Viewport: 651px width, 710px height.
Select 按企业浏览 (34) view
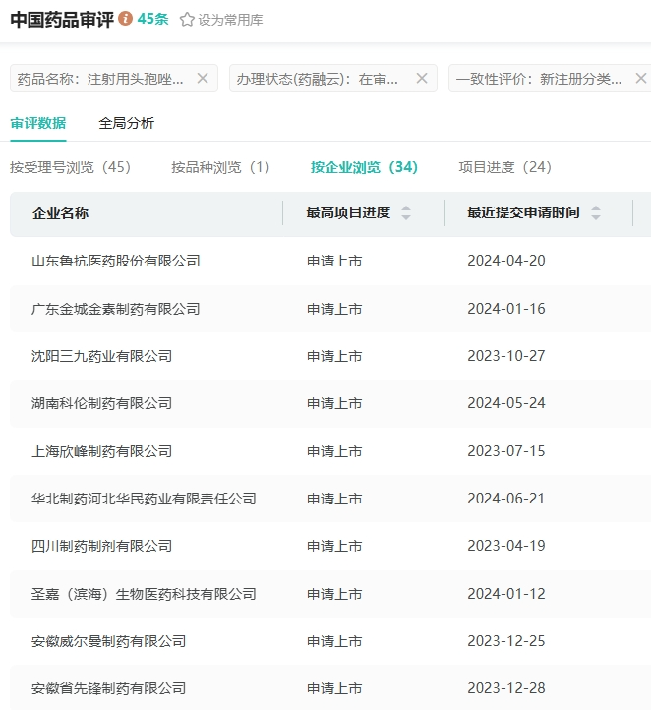pos(364,167)
